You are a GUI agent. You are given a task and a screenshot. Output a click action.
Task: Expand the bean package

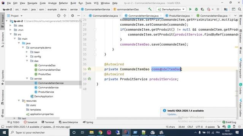pos(27,52)
